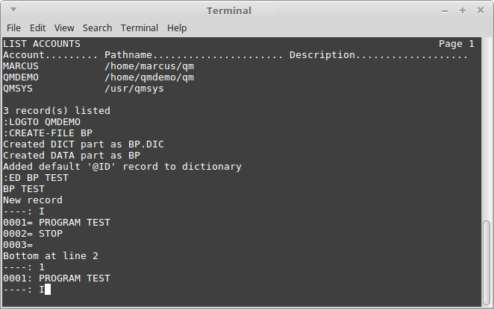Click the scrollbar track above the thumb

487,129
